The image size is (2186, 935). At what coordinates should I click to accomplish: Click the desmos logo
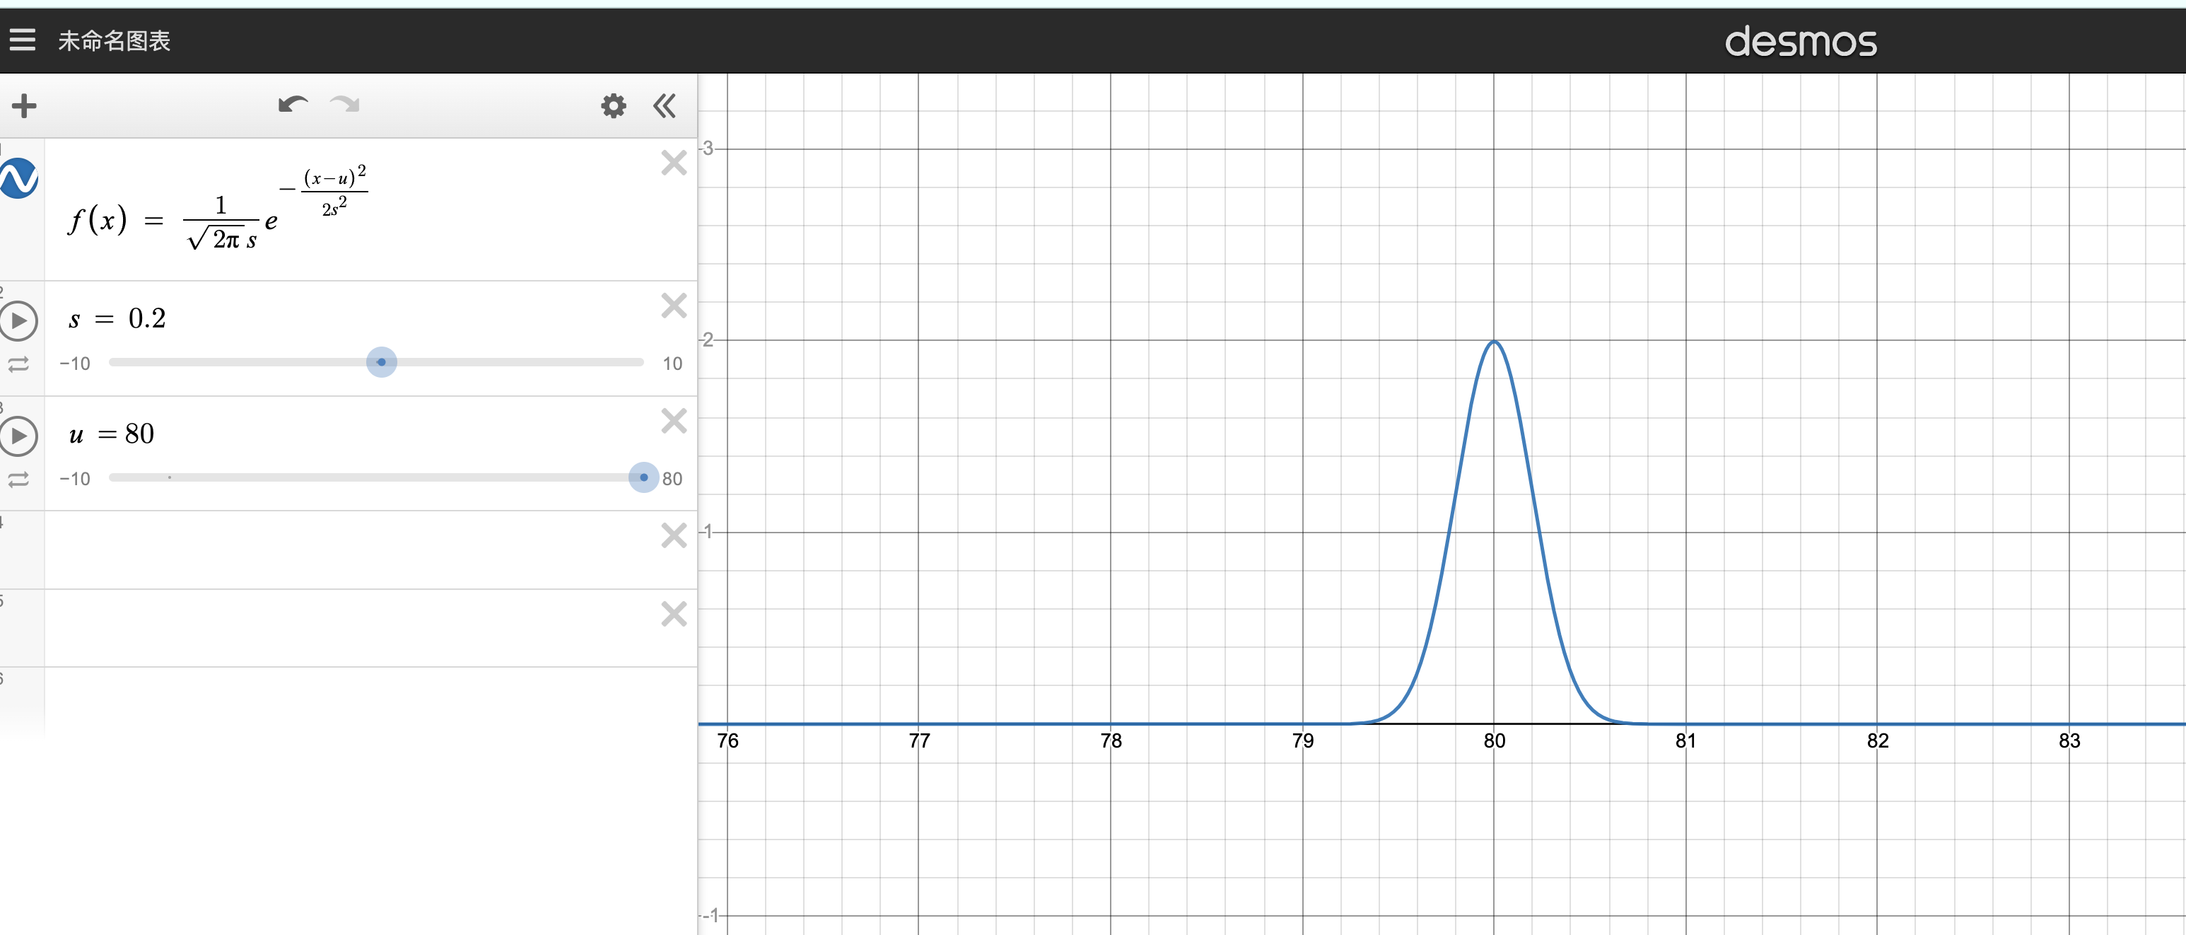tap(1800, 42)
